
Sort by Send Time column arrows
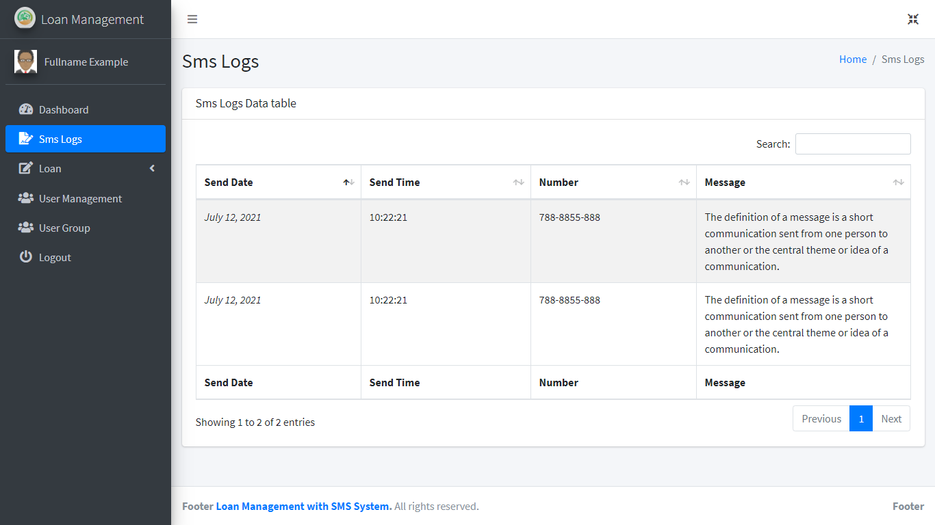[x=518, y=183]
